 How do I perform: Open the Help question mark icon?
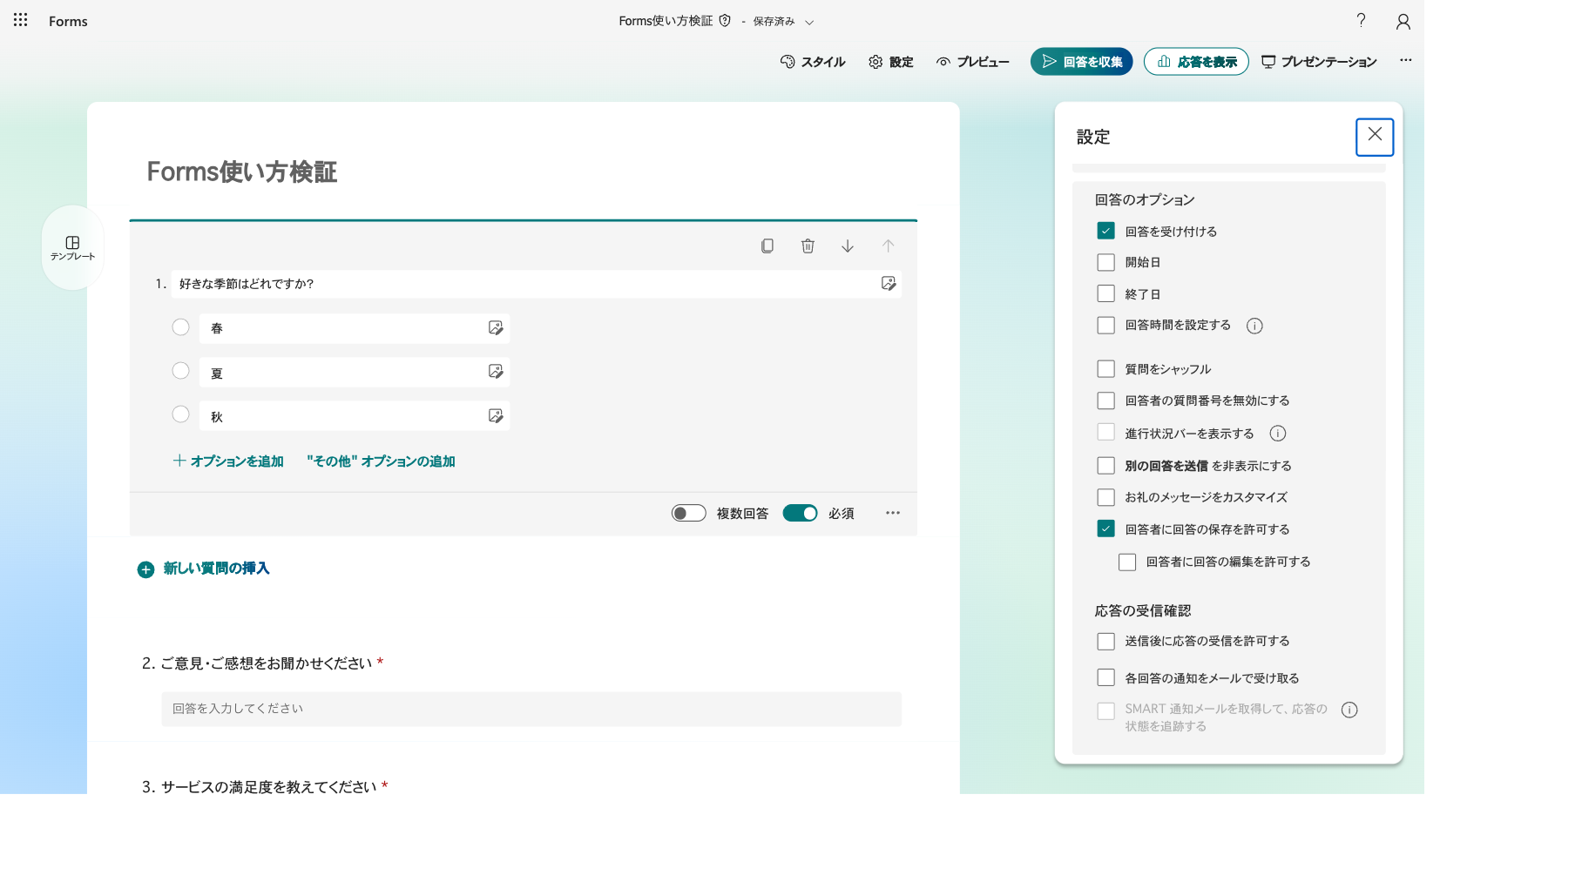point(1361,20)
